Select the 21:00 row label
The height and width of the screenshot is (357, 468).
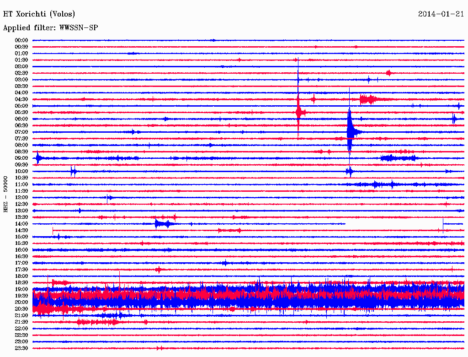point(21,315)
